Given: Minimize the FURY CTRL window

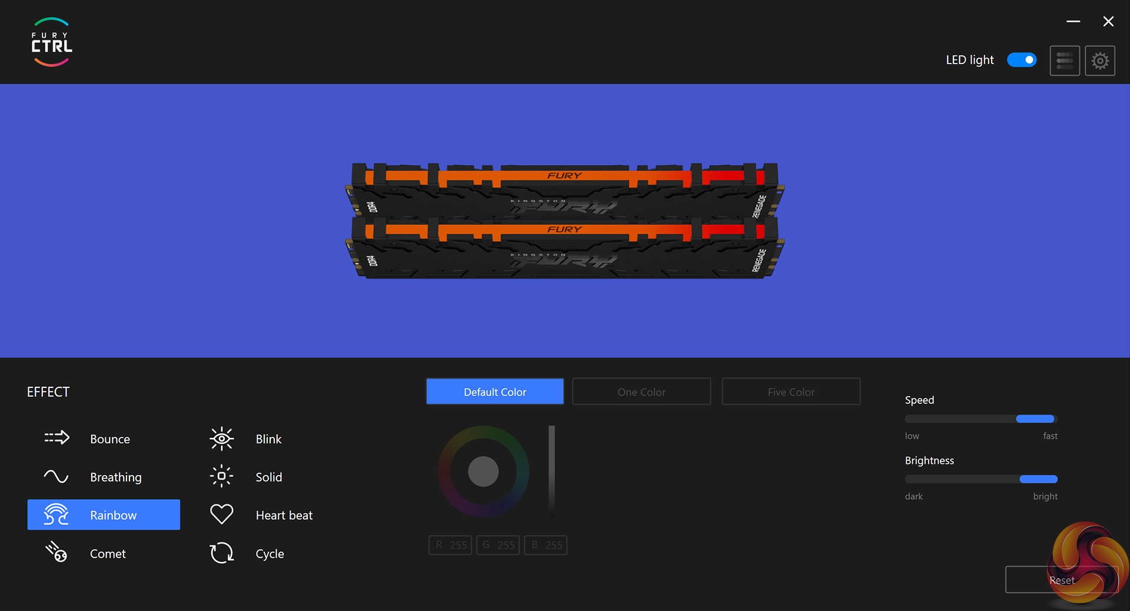Looking at the screenshot, I should (x=1073, y=22).
